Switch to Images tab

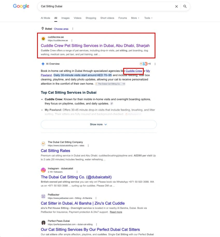pos(65,18)
